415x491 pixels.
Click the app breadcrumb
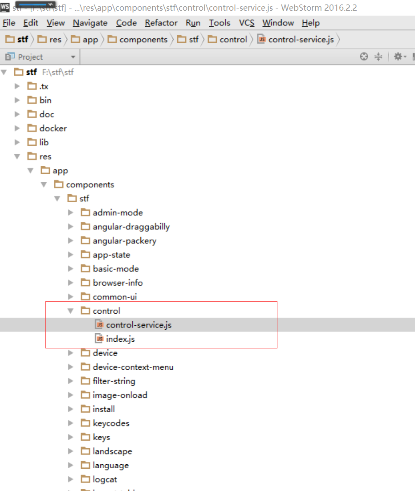pos(85,40)
